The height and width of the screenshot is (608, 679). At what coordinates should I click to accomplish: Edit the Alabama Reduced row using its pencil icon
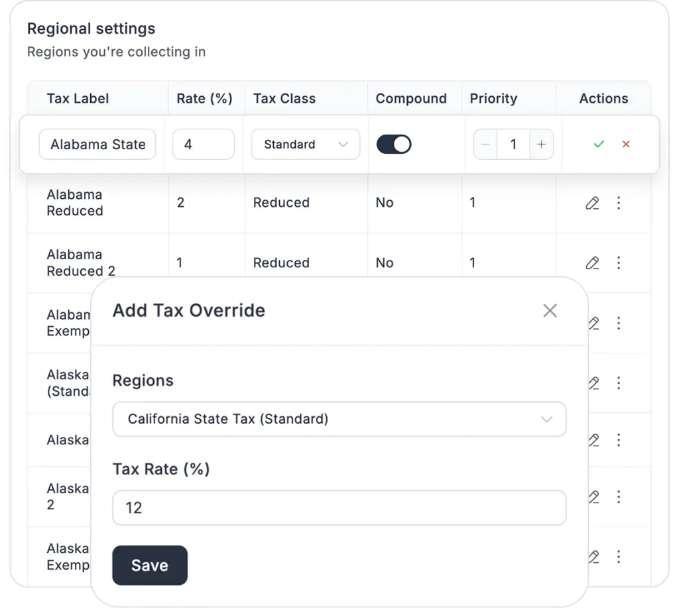click(x=592, y=204)
